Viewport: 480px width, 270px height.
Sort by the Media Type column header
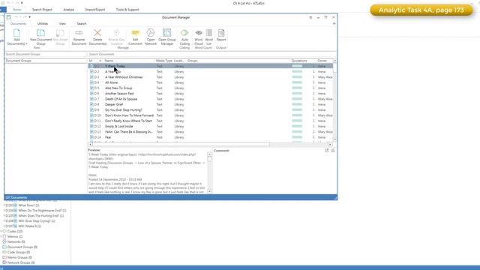[163, 61]
